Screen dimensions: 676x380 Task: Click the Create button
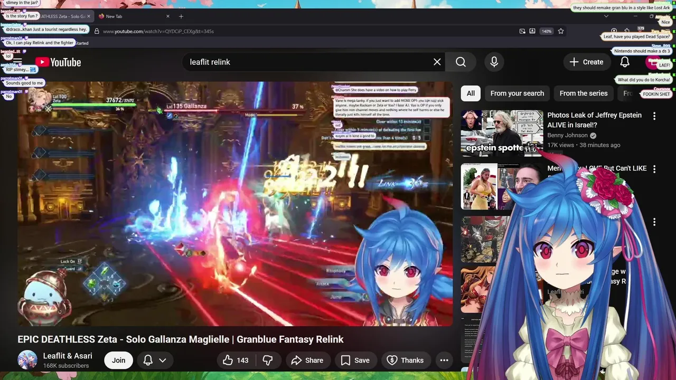[586, 62]
